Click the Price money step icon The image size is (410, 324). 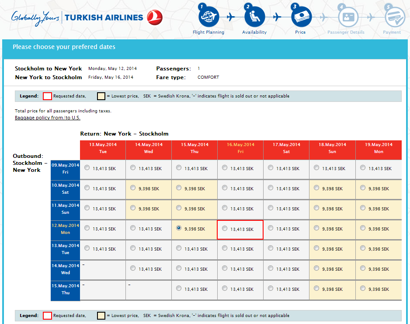(x=301, y=17)
